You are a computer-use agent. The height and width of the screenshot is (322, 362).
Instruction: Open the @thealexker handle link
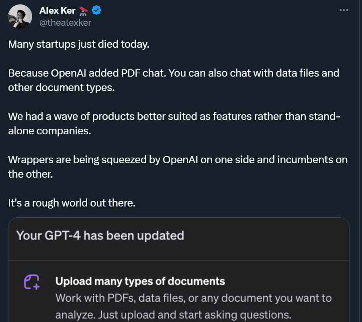65,22
